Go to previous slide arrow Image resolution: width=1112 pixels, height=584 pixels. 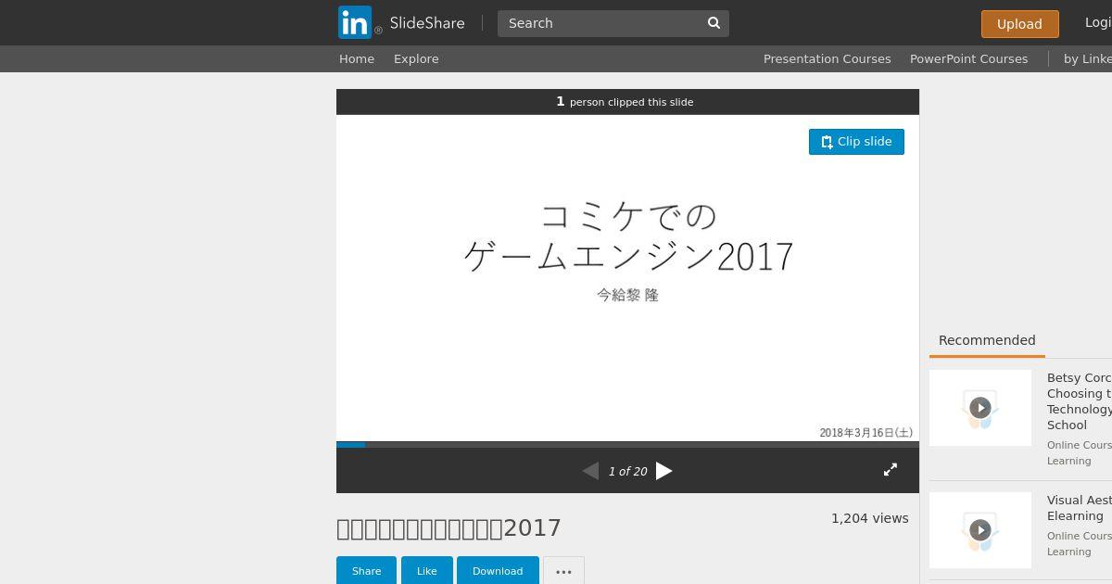pos(590,471)
